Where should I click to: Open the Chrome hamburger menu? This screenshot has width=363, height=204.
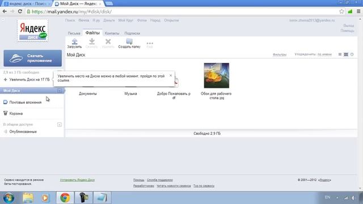[358, 11]
